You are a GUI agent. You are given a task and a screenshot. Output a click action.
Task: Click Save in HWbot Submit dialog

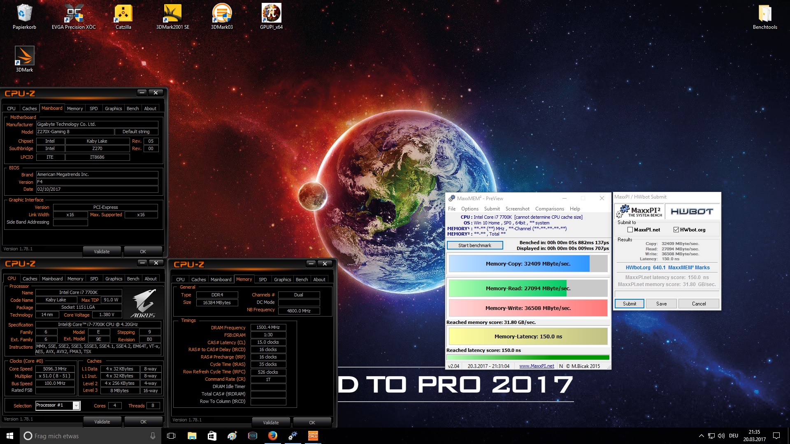tap(662, 304)
